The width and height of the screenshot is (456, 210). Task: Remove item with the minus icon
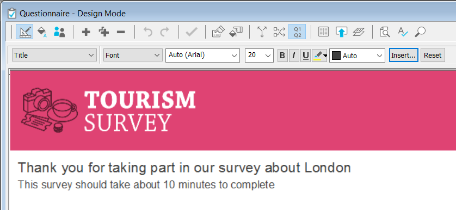coord(121,32)
